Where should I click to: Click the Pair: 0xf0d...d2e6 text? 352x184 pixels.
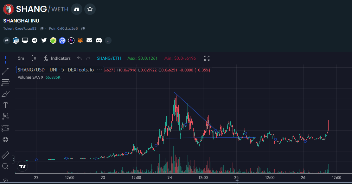click(63, 28)
